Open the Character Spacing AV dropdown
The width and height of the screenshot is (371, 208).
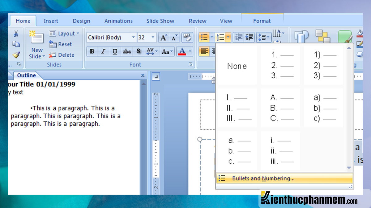tap(152, 51)
